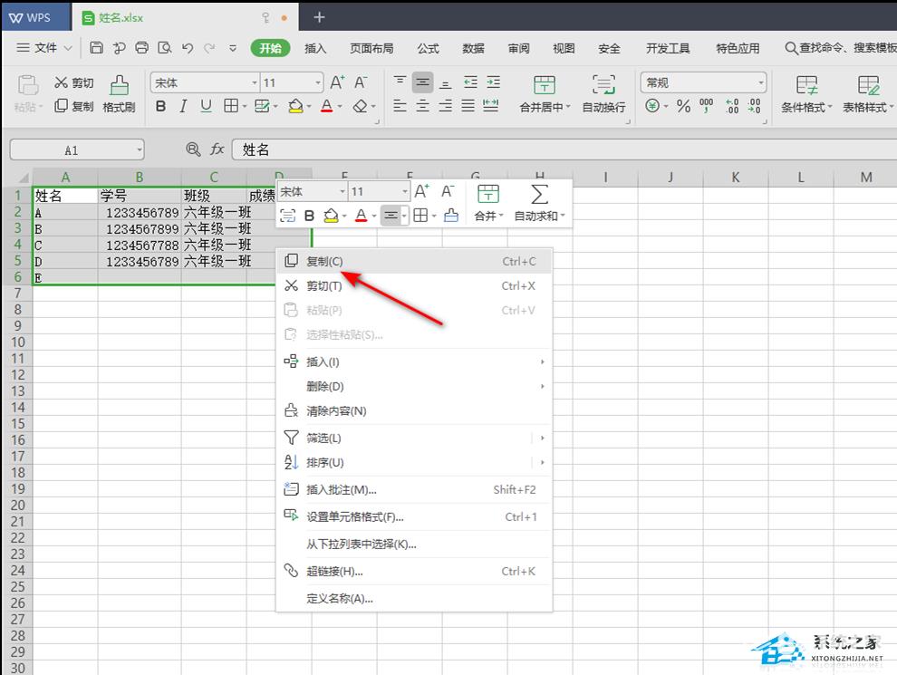
Task: Click the percent style icon
Action: click(x=683, y=106)
